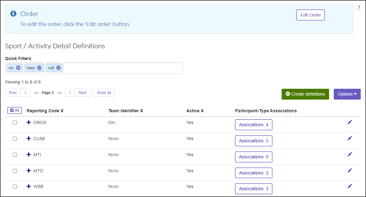This screenshot has height=197, width=366.
Task: Edit the MTI row via pencil icon
Action: 350,154
